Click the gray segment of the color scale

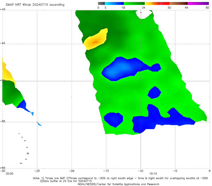click(101, 3)
